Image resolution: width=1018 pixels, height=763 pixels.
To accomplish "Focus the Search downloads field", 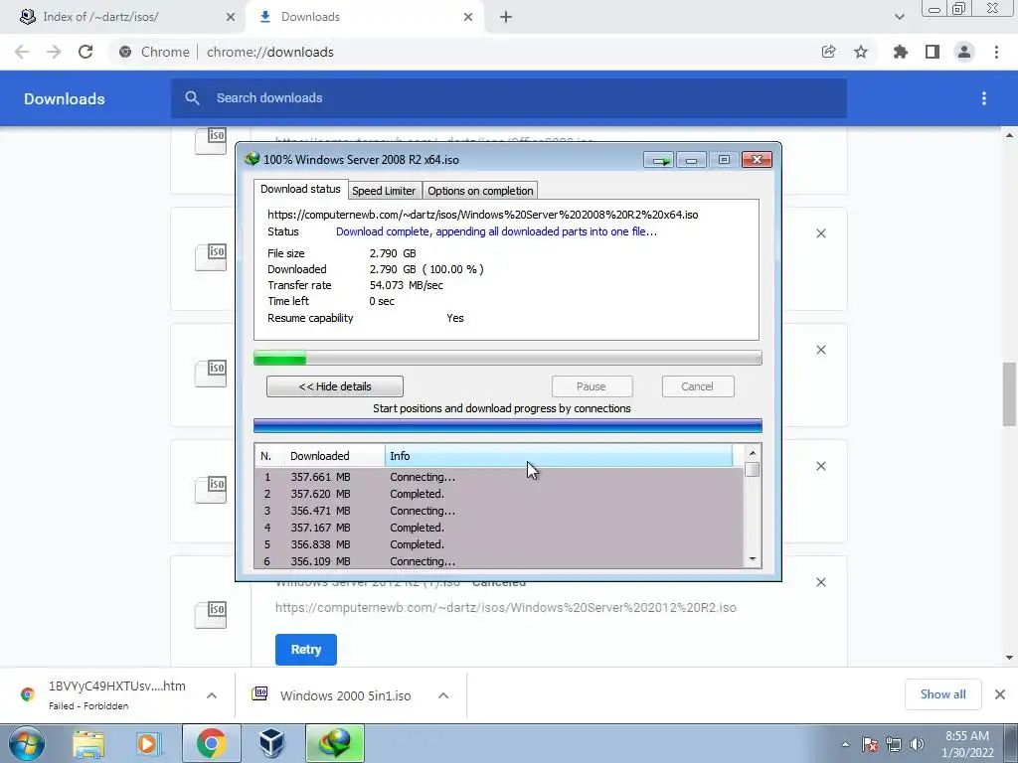I will pos(508,98).
